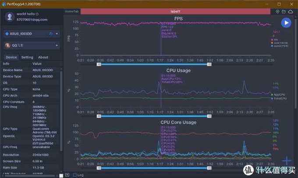Click the FPS chart range slider left handle

click(99, 65)
